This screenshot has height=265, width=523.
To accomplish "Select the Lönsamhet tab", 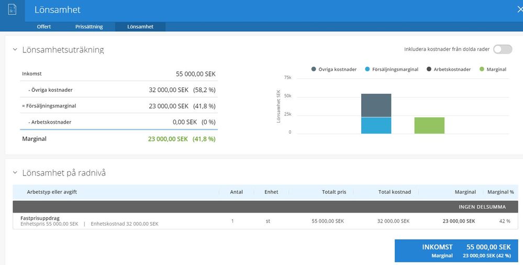I will click(x=140, y=27).
